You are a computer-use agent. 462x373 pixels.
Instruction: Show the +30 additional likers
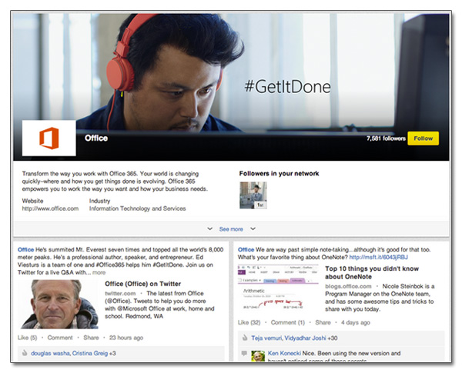click(333, 338)
